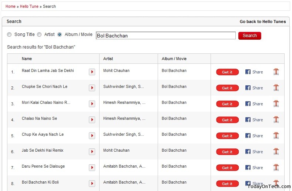The width and height of the screenshot is (292, 191).
Task: Click artist Mohit Chauhan in the first row
Action: tap(116, 70)
